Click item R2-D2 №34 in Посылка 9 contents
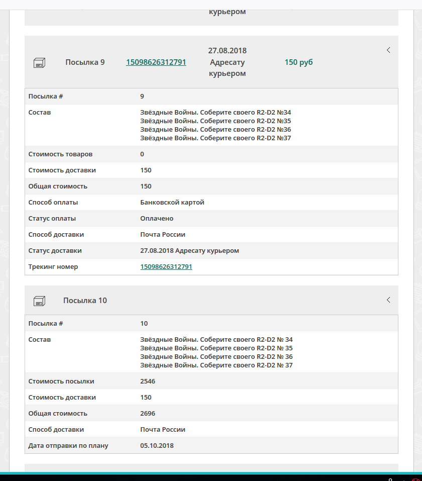The height and width of the screenshot is (481, 422). tap(215, 113)
